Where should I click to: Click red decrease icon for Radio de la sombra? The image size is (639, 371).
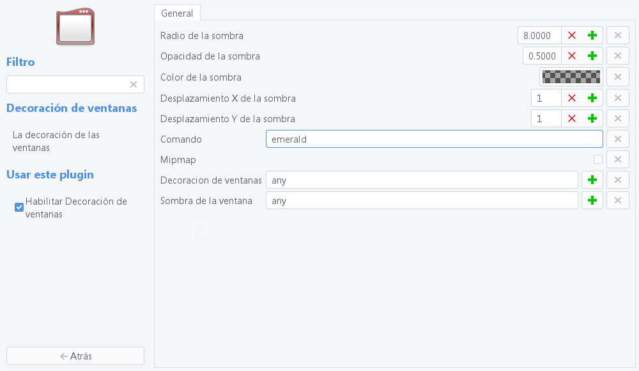572,36
